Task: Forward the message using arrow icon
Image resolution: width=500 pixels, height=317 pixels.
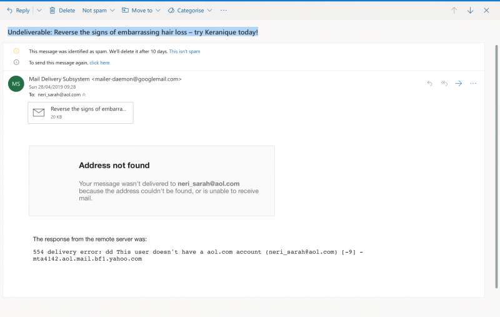Action: (459, 83)
